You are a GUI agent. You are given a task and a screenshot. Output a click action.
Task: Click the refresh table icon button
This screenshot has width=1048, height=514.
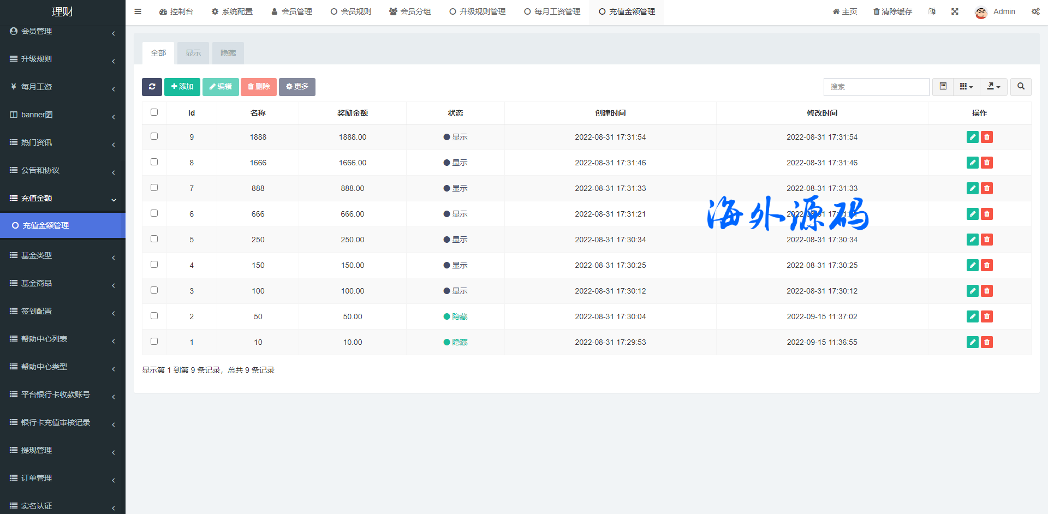(152, 87)
